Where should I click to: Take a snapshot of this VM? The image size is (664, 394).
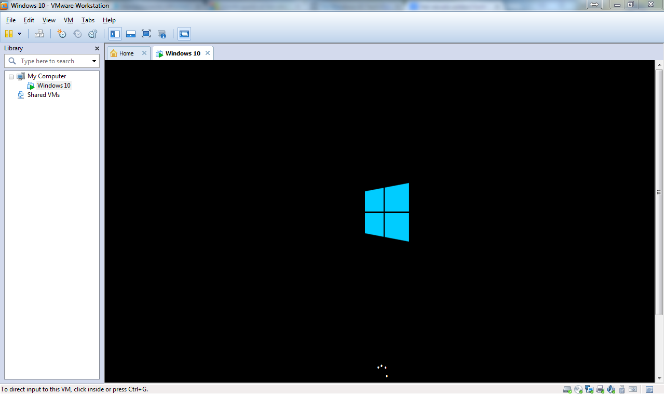point(62,34)
